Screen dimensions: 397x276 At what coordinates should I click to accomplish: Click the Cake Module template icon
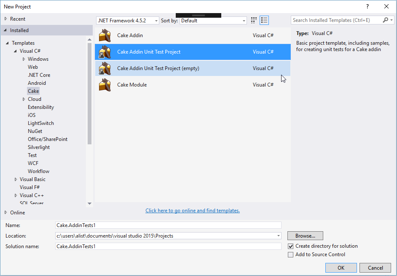(105, 85)
